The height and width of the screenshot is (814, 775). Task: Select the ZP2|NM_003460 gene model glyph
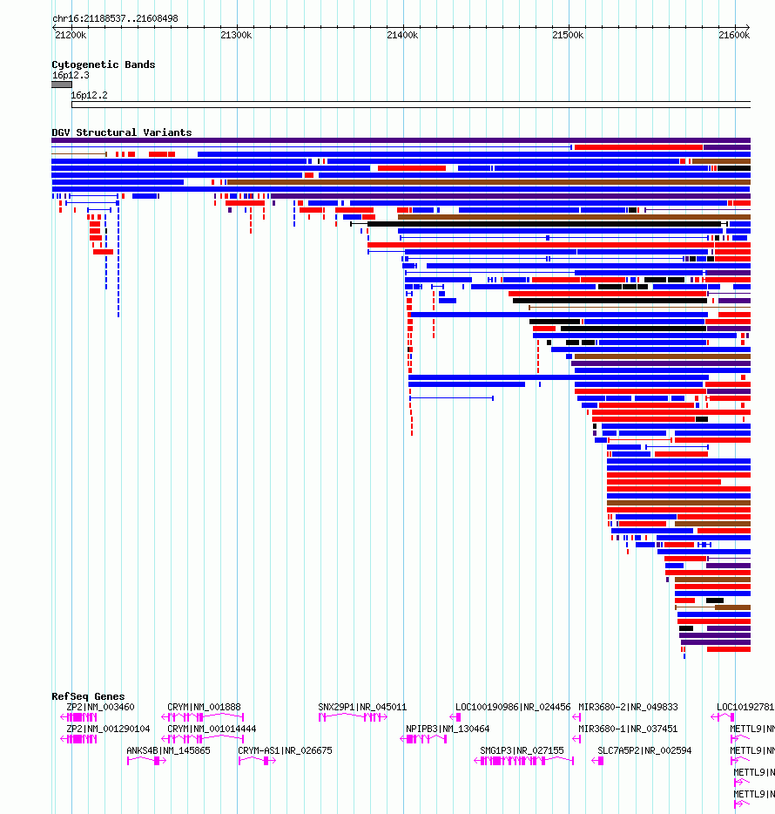[79, 717]
